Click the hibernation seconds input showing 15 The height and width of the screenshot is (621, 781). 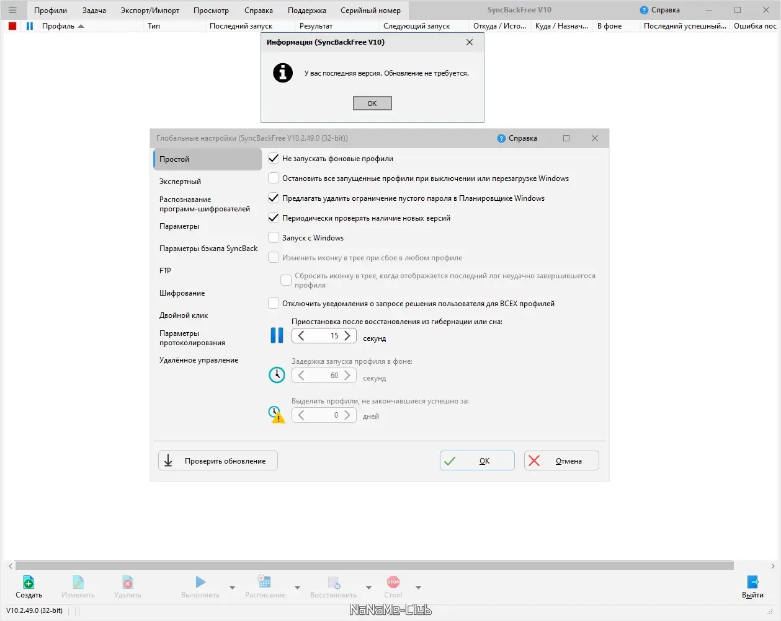[324, 336]
